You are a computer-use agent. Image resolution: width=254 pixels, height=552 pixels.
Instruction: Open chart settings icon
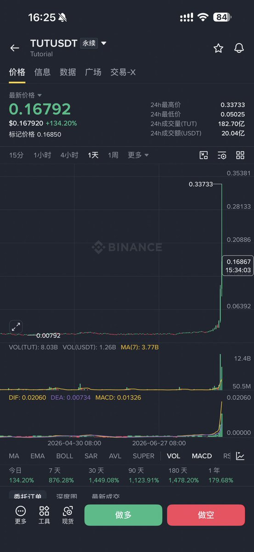(x=222, y=155)
